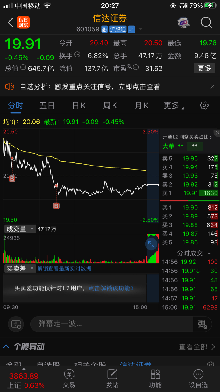Open the 买卖差 indicator dropdown

pyautogui.click(x=20, y=269)
